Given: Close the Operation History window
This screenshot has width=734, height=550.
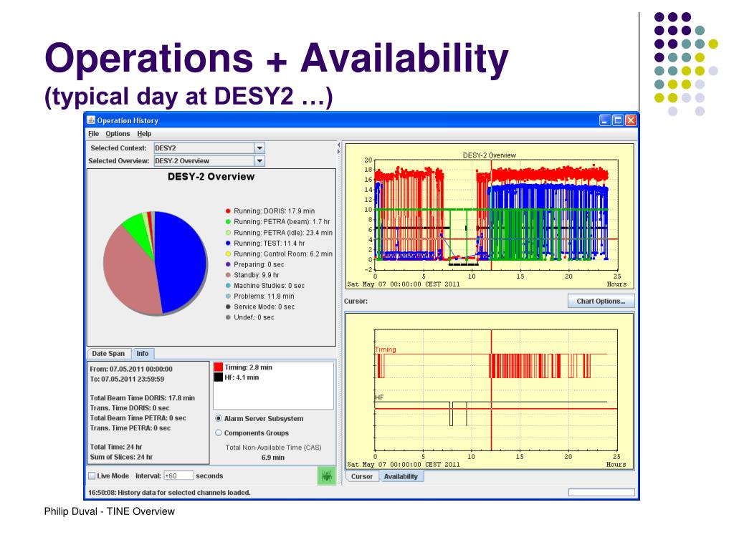Looking at the screenshot, I should (631, 120).
